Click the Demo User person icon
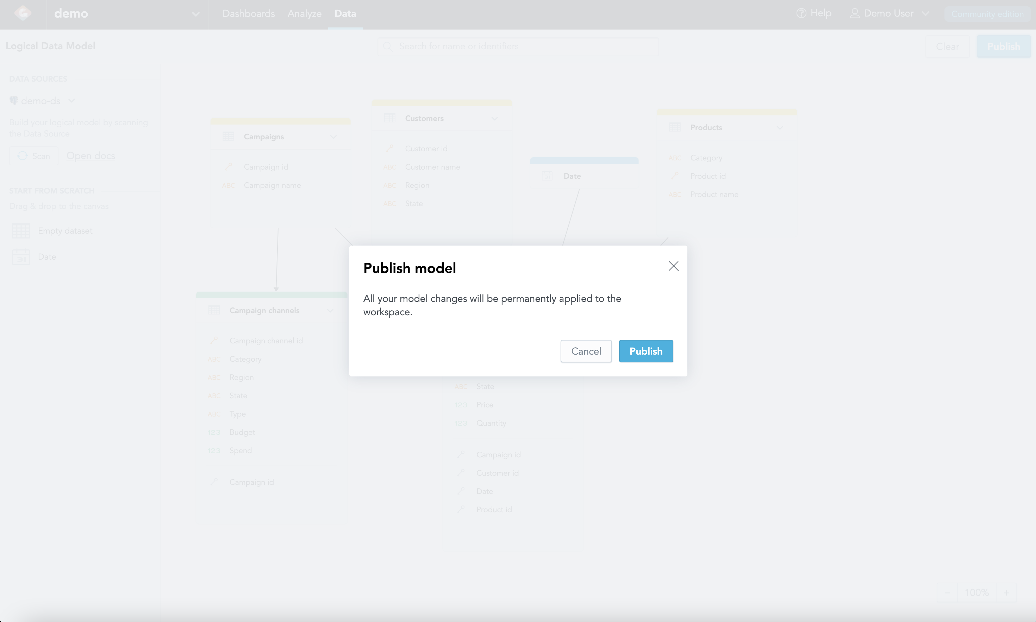This screenshot has width=1036, height=622. (854, 13)
